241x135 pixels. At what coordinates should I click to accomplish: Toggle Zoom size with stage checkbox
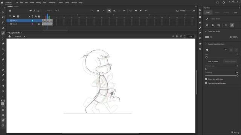pyautogui.click(x=206, y=79)
